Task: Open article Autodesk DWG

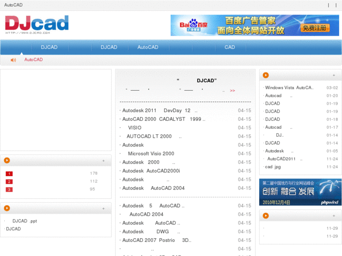Action: pos(151,232)
